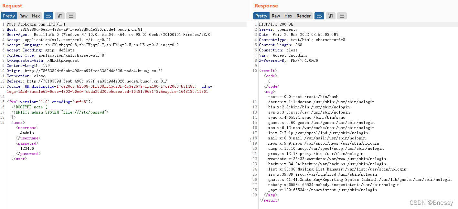Click the X-Powered-By: PHP/7.4.0RC6 header
Viewport: 458px width, 209px height.
pyautogui.click(x=288, y=60)
